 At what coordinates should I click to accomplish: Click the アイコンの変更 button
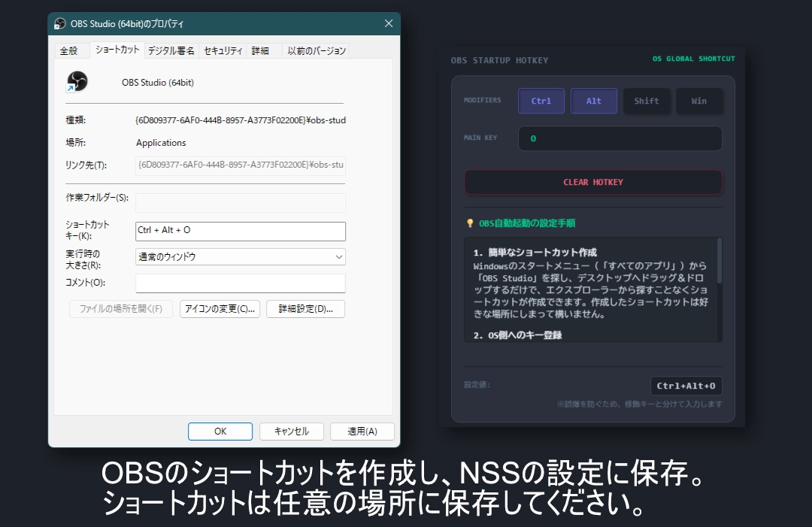tap(220, 309)
